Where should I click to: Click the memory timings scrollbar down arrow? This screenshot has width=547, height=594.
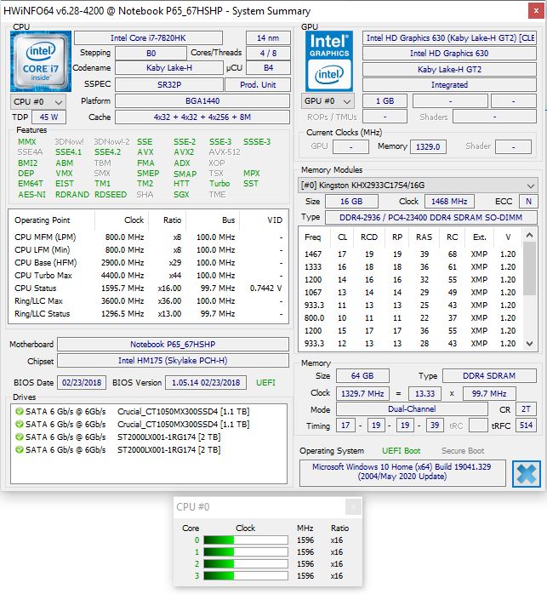tap(530, 344)
